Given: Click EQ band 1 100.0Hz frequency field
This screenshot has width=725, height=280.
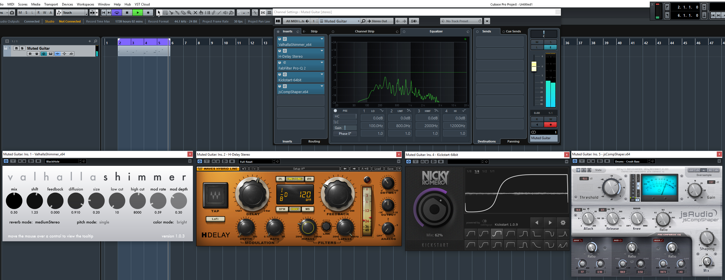Looking at the screenshot, I should pos(372,126).
